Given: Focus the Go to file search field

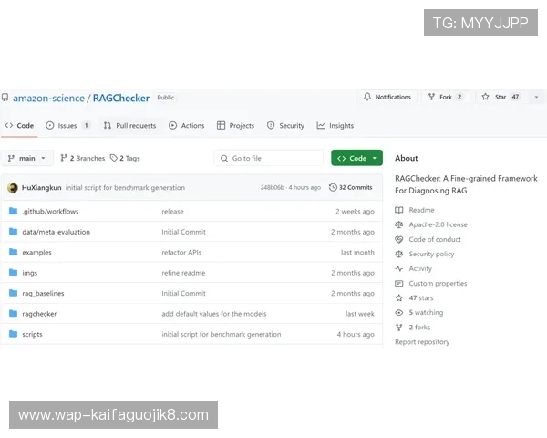Looking at the screenshot, I should [x=269, y=158].
